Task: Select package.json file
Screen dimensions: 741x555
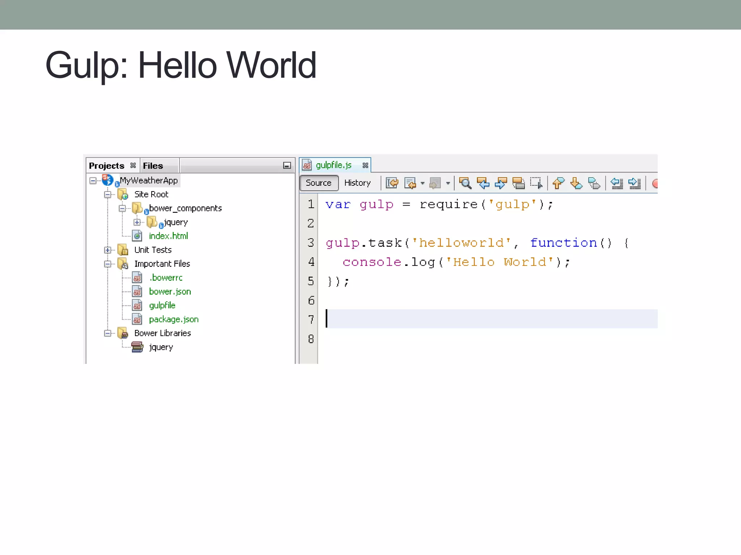Action: (174, 319)
